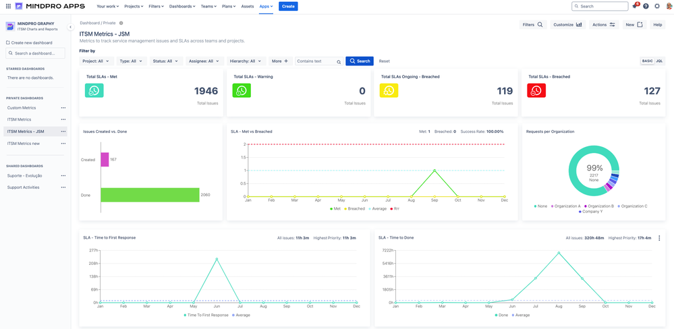Screen dimensions: 674x329
Task: Click the pink Created bar in the chart
Action: [x=105, y=159]
